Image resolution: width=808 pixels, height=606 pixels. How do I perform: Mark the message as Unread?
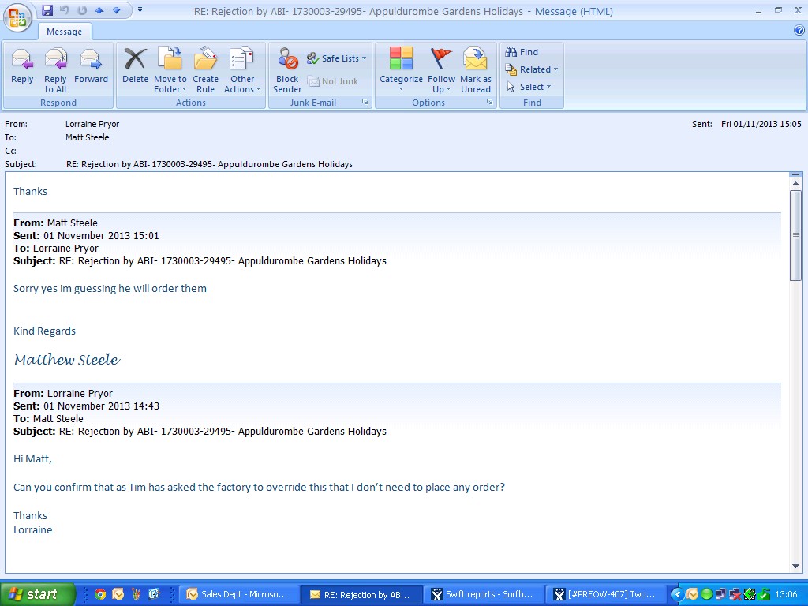(476, 69)
